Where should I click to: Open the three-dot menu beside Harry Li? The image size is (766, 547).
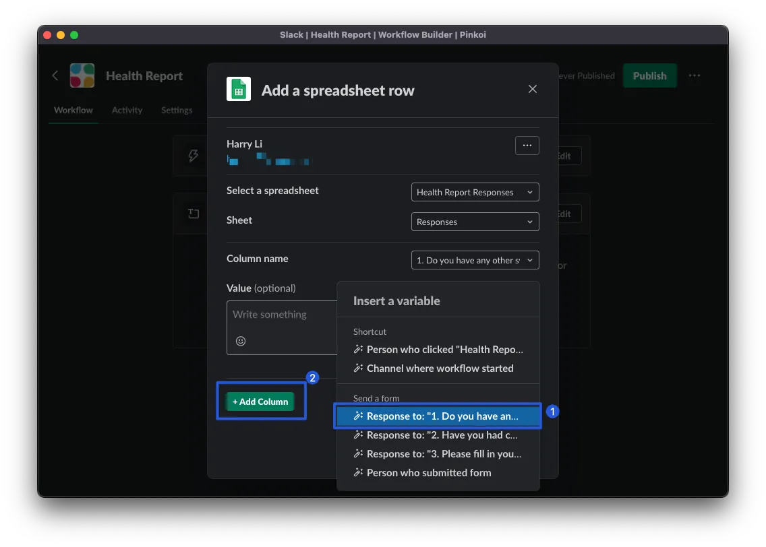(527, 146)
